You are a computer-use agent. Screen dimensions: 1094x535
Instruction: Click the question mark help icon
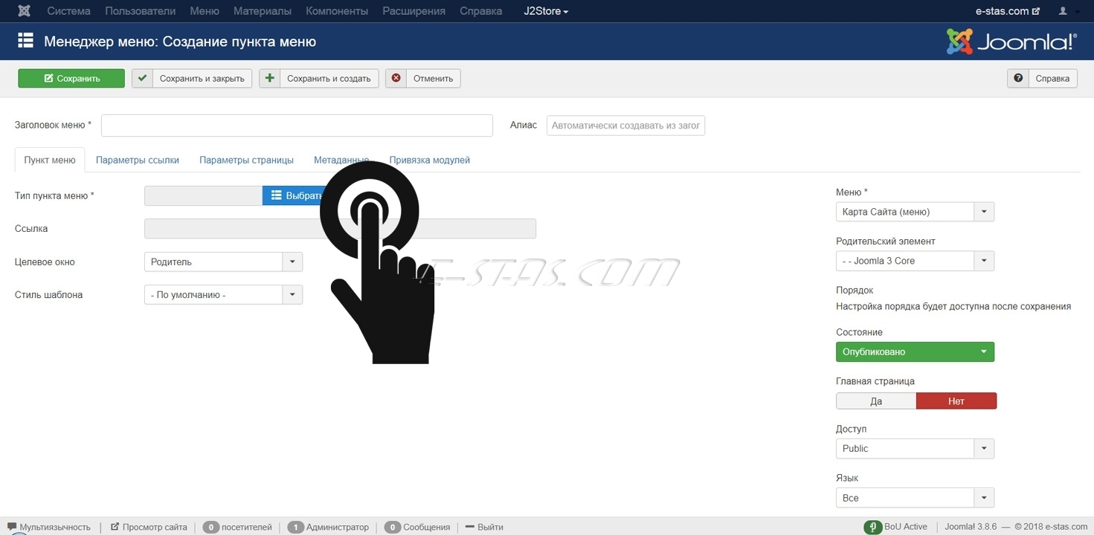pyautogui.click(x=1018, y=78)
